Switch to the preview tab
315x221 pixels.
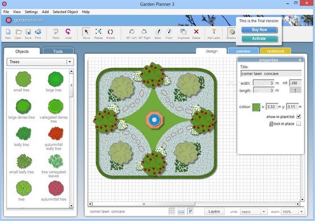243,51
